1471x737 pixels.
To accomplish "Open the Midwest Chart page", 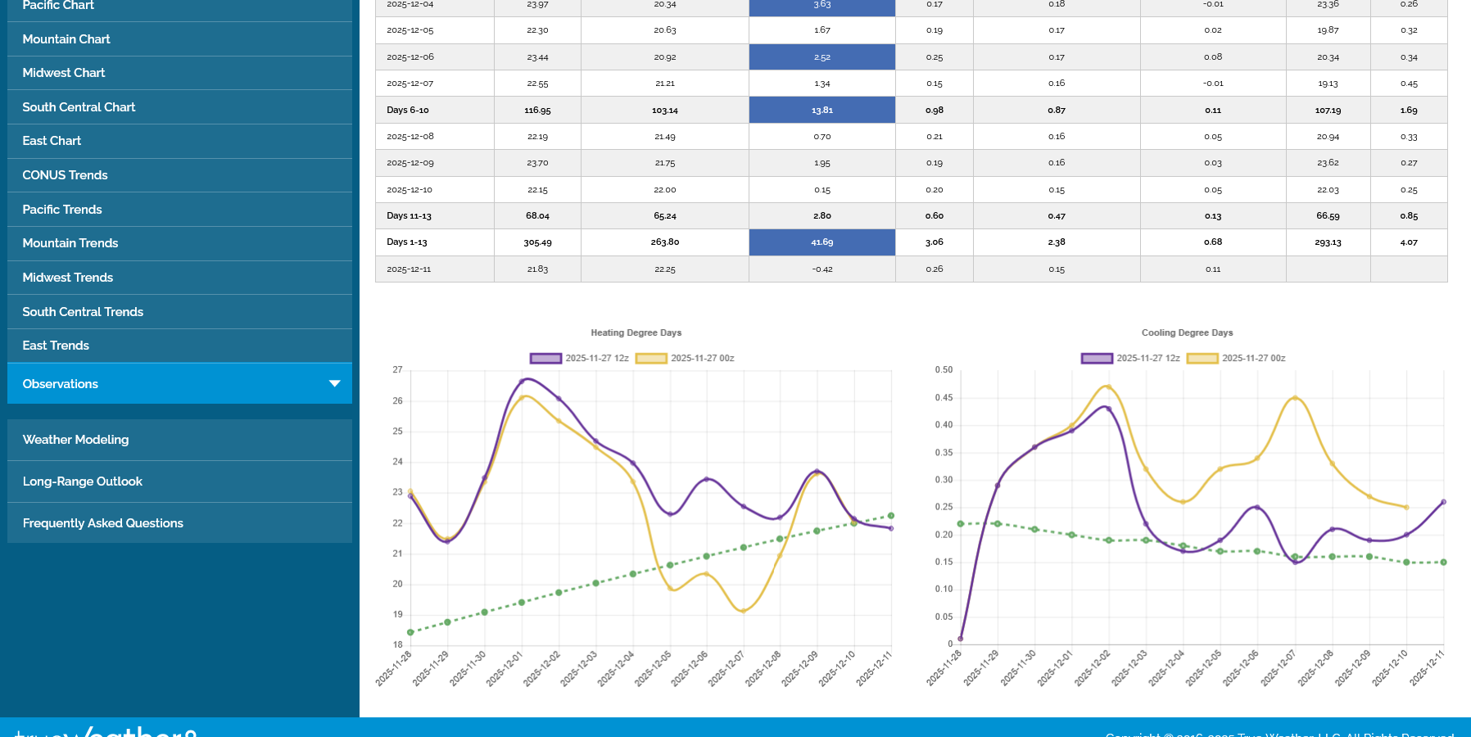I will [64, 73].
